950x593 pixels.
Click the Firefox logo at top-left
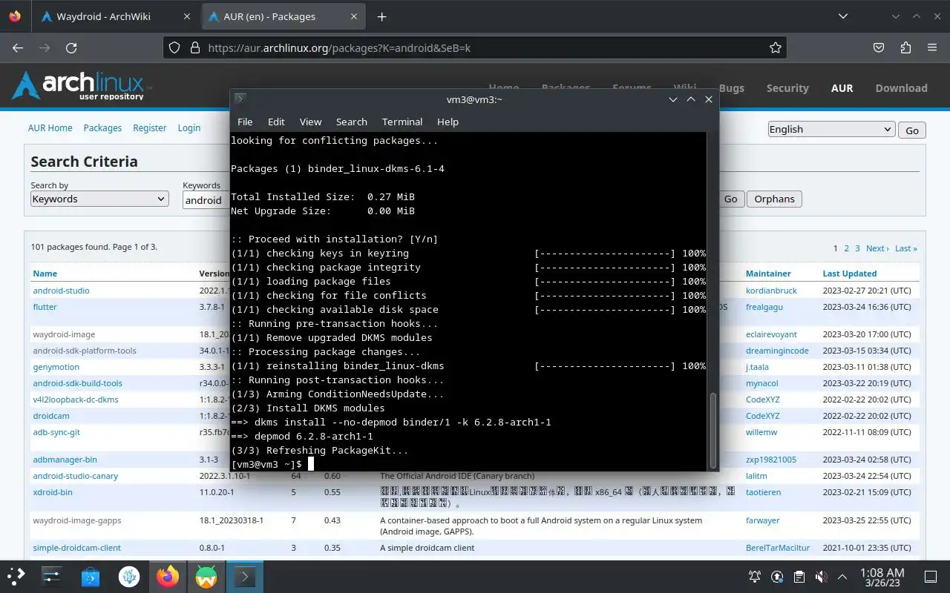[15, 16]
